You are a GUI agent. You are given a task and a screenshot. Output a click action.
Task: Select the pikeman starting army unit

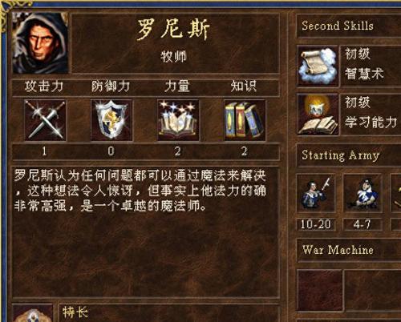tap(316, 193)
